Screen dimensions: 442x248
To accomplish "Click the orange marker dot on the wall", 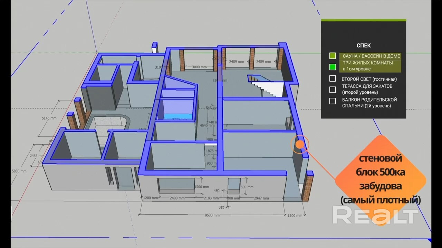I will [x=300, y=144].
